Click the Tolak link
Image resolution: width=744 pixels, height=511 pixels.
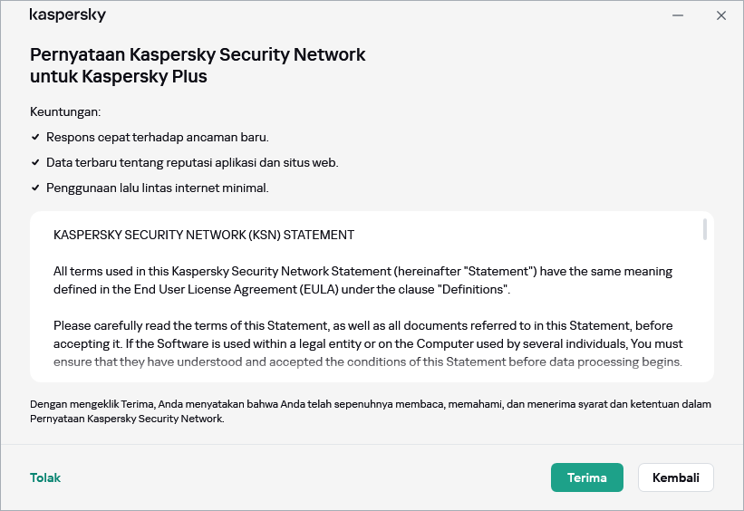45,477
